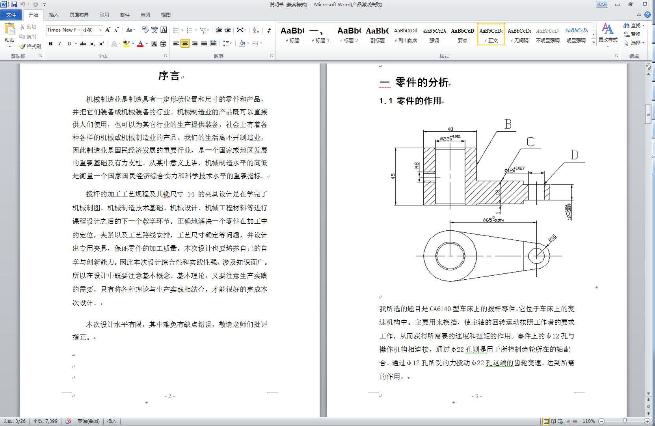The height and width of the screenshot is (426, 655).
Task: Open the Change Case (Aa) dropdown
Action: pyautogui.click(x=130, y=30)
